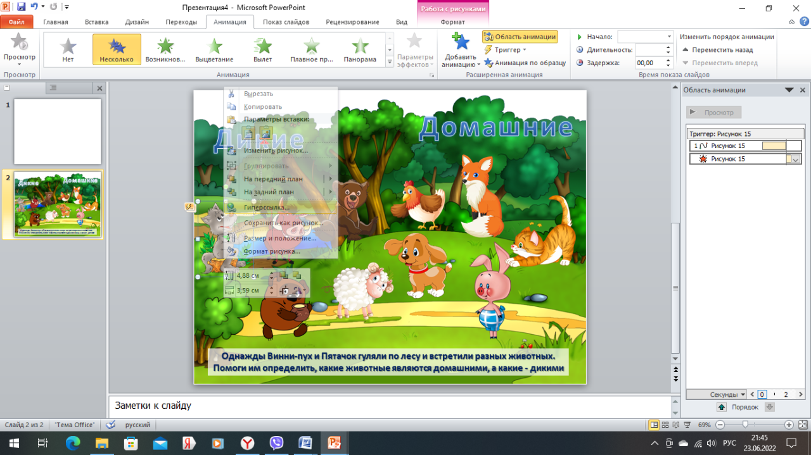Save the presentation with the floppy disk icon
The image size is (811, 455).
point(21,8)
